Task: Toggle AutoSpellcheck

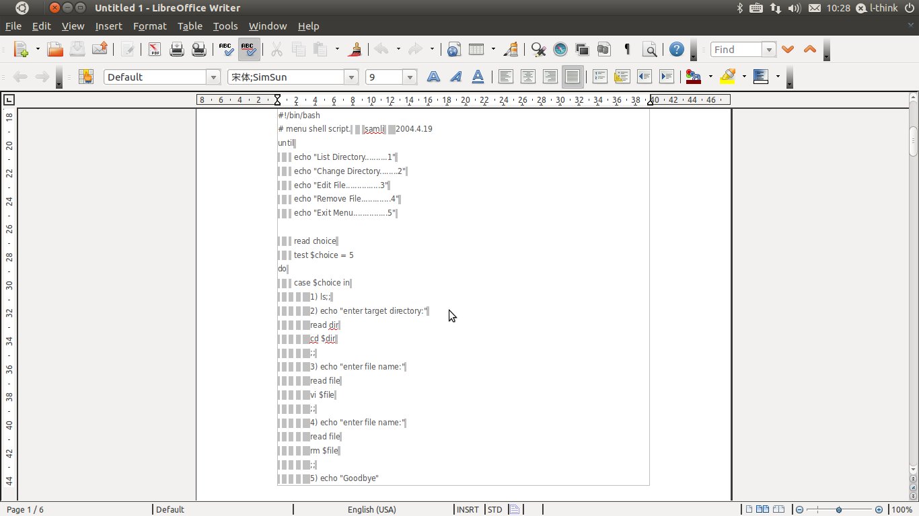Action: [249, 49]
